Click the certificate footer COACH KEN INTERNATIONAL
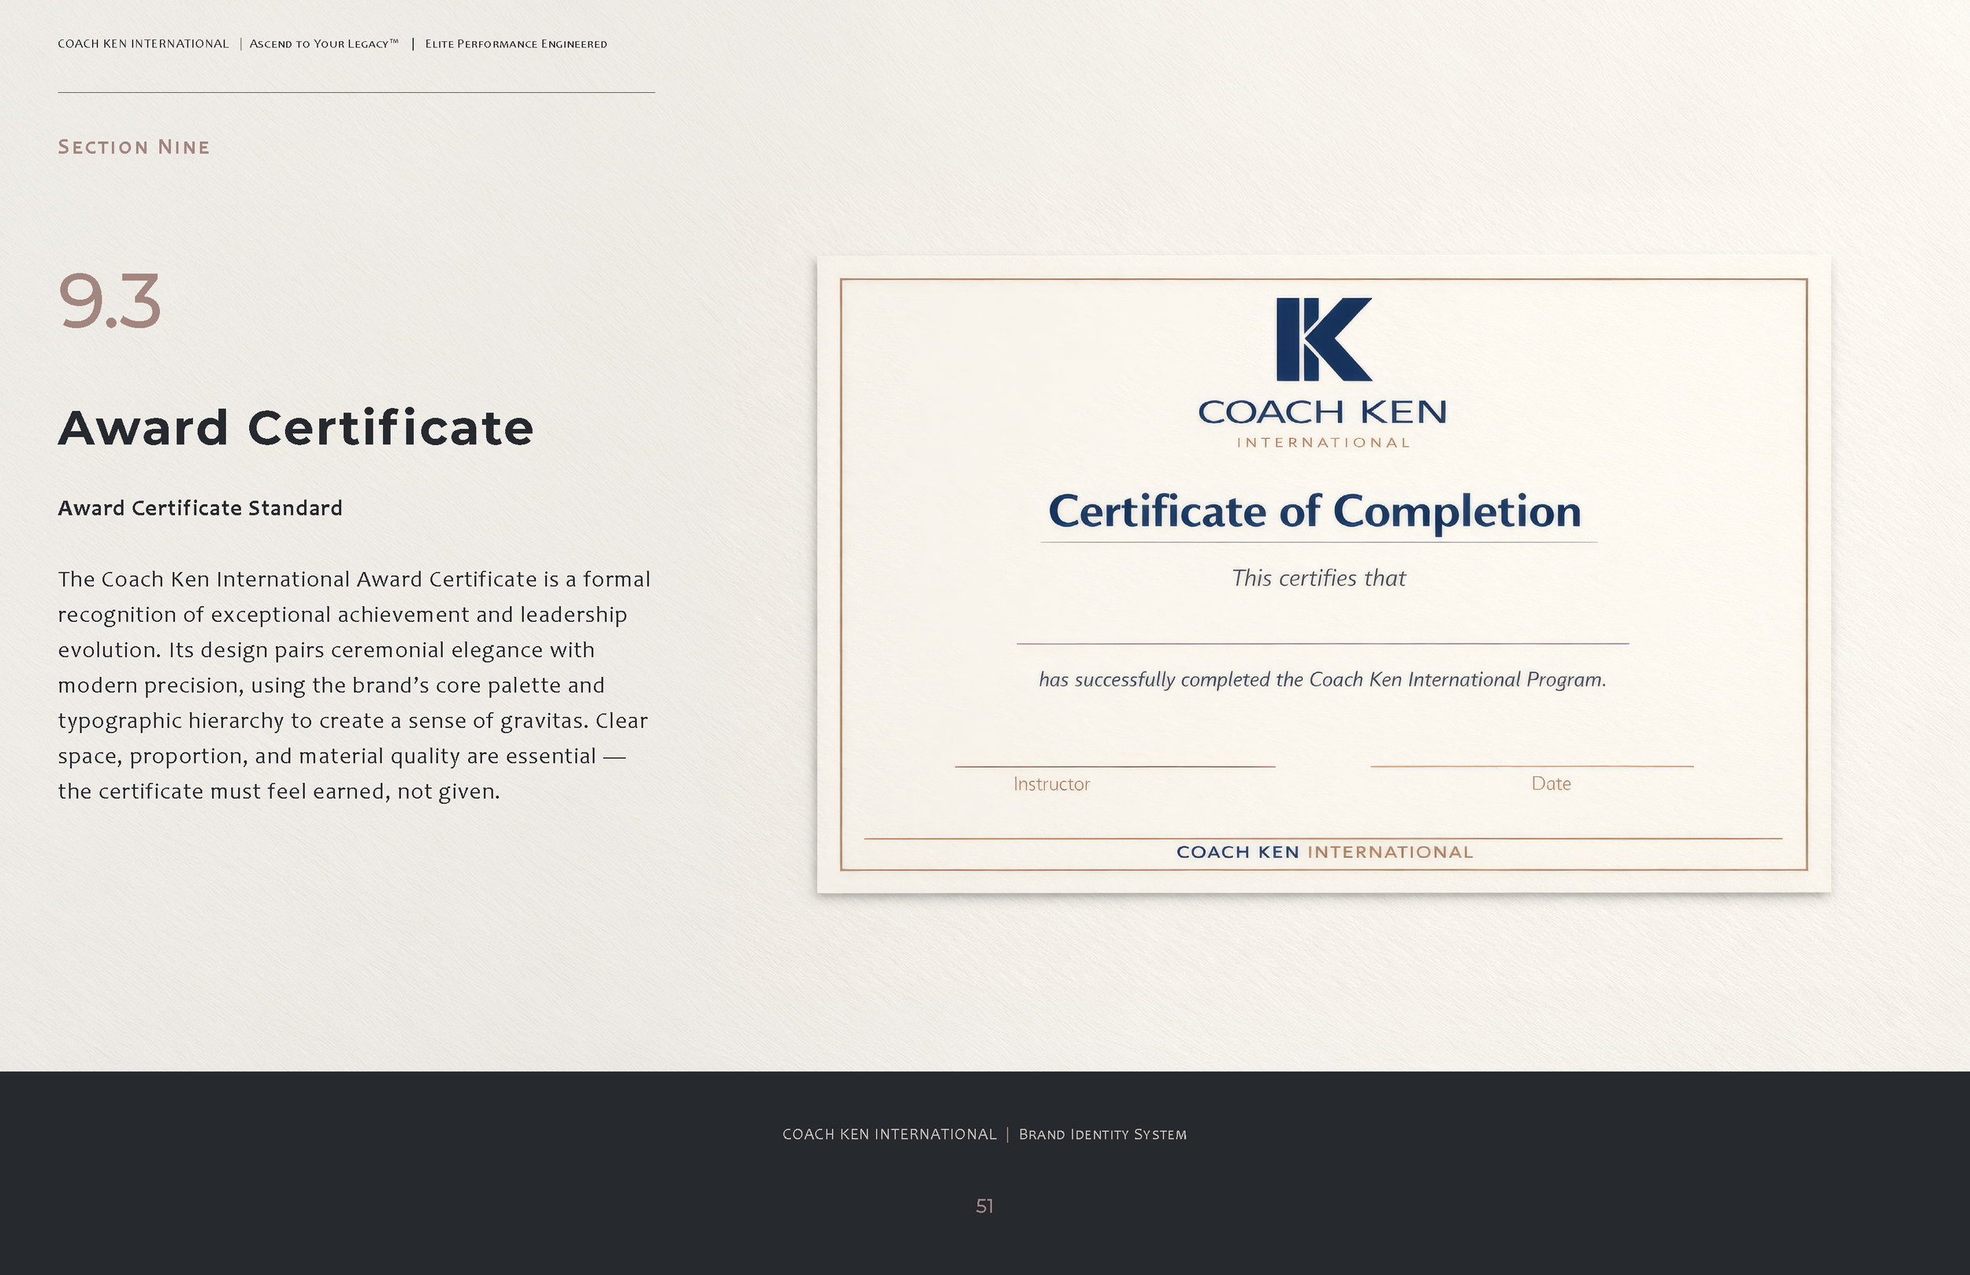The height and width of the screenshot is (1275, 1970). tap(1325, 852)
